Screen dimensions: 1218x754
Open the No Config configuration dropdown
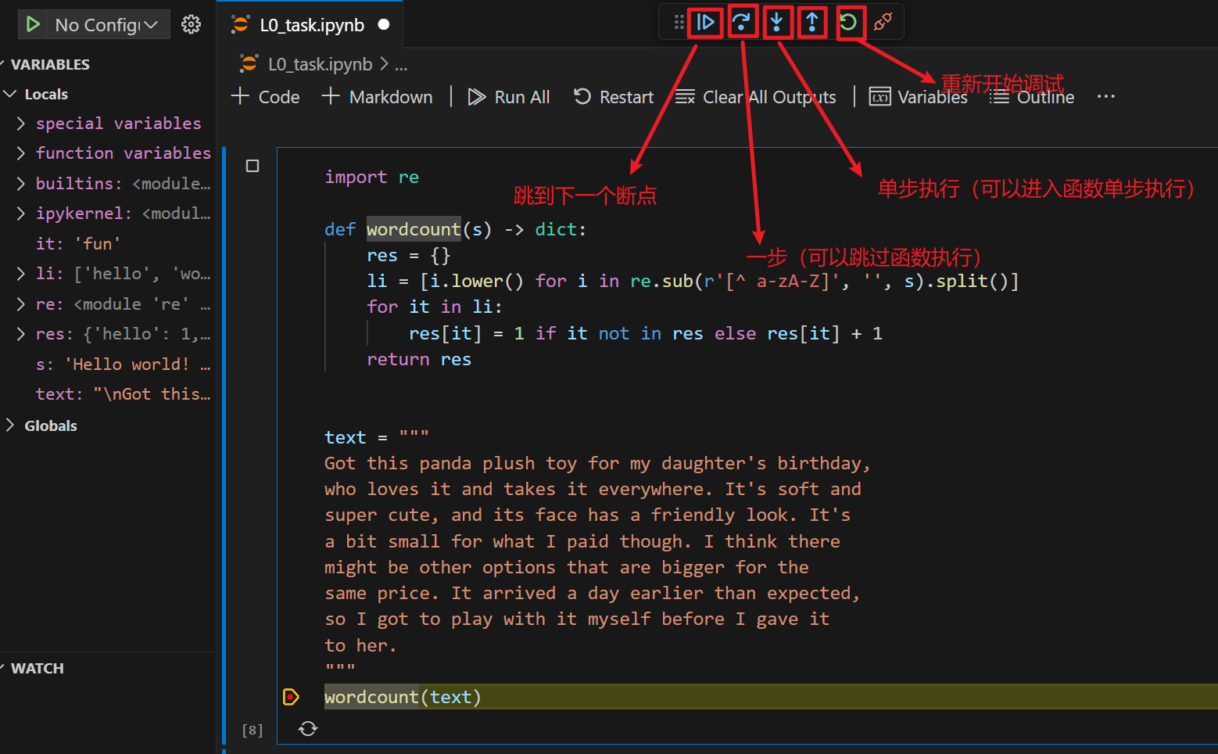[x=108, y=25]
